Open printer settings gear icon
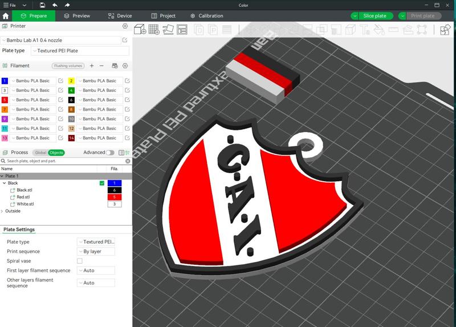Screen dimensions: 456x327 pos(125,26)
